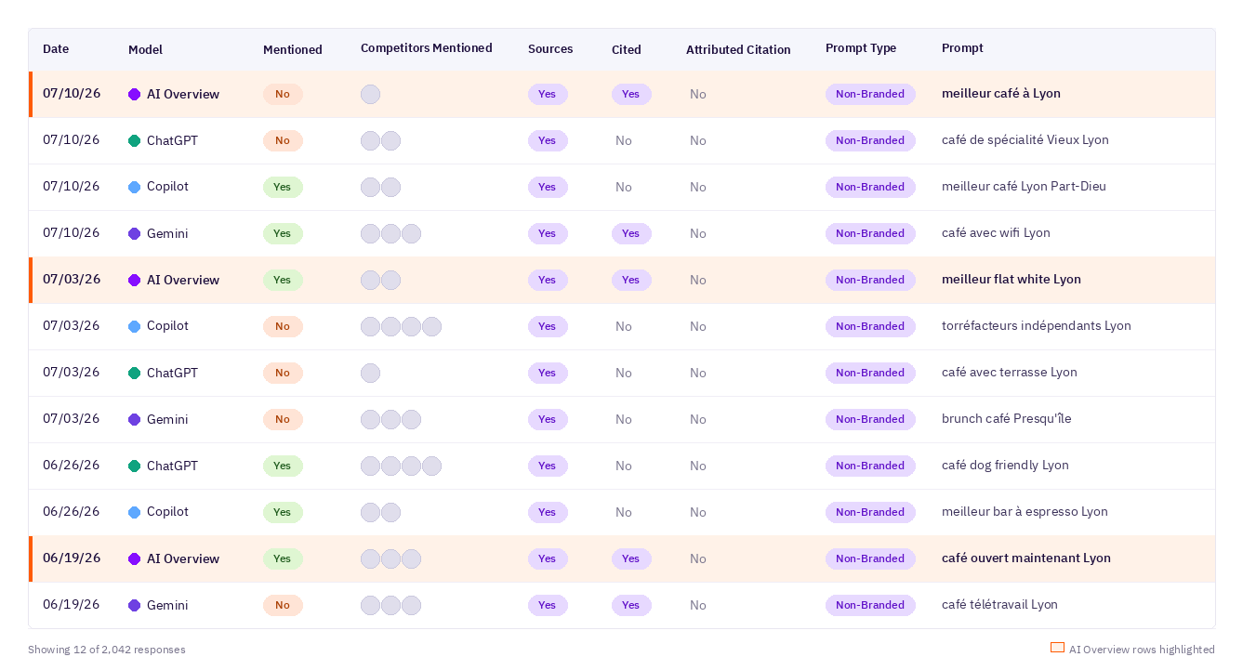Click the Gemini icon in the café télétravail Lyon row
The width and height of the screenshot is (1243, 670).
(x=134, y=605)
